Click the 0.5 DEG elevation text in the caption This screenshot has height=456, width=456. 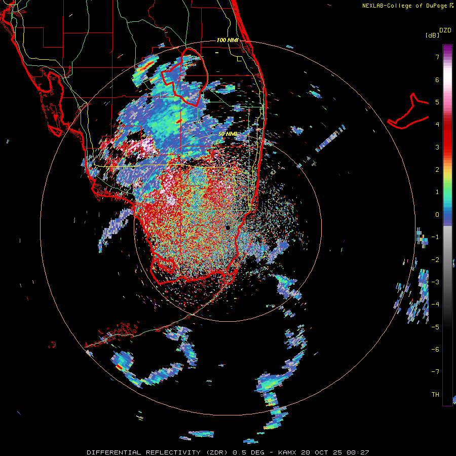click(248, 452)
